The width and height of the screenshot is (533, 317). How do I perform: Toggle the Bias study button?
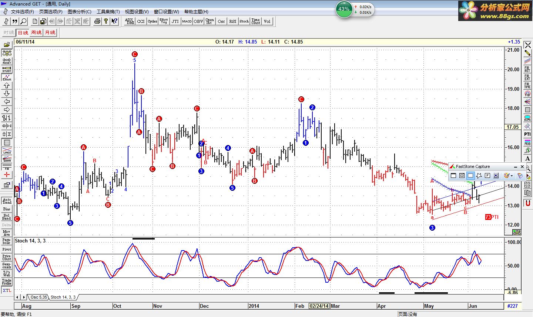7,209
